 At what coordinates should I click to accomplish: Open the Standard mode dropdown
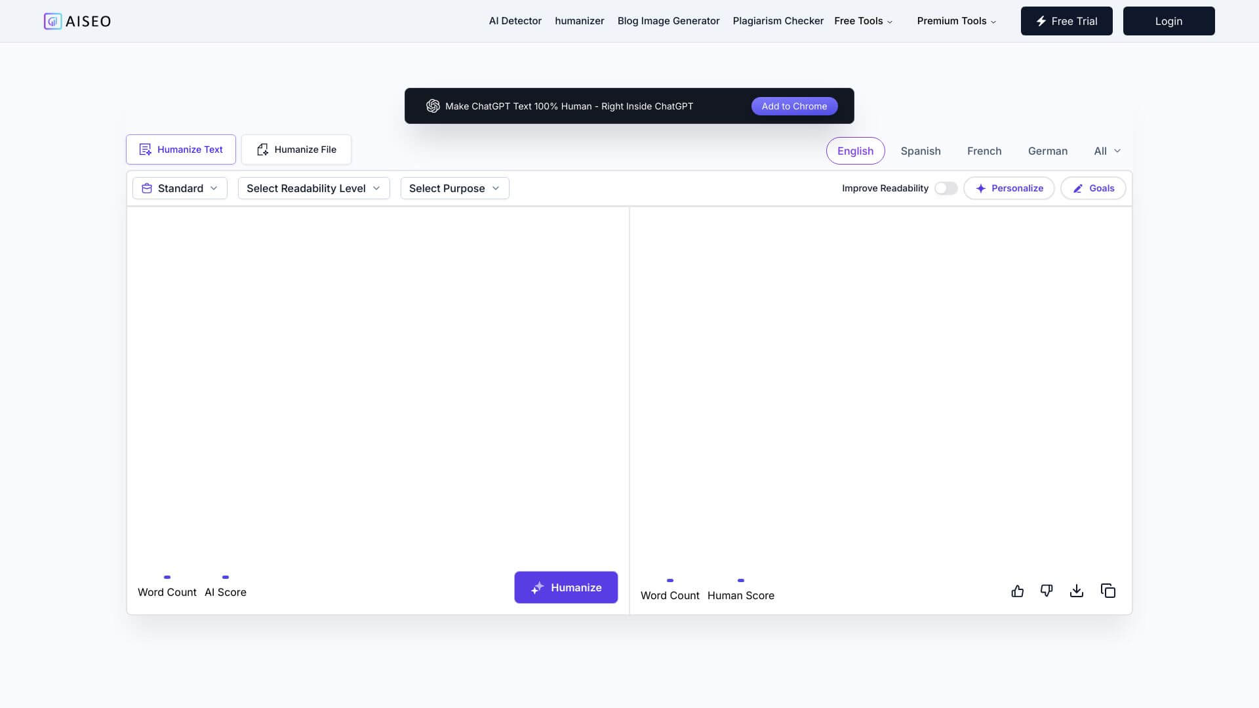(x=180, y=188)
